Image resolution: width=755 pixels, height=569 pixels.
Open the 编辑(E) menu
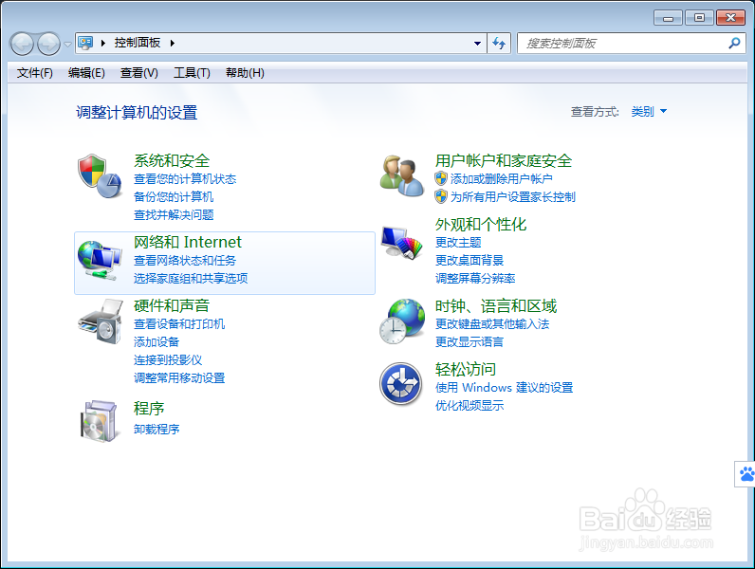(86, 73)
